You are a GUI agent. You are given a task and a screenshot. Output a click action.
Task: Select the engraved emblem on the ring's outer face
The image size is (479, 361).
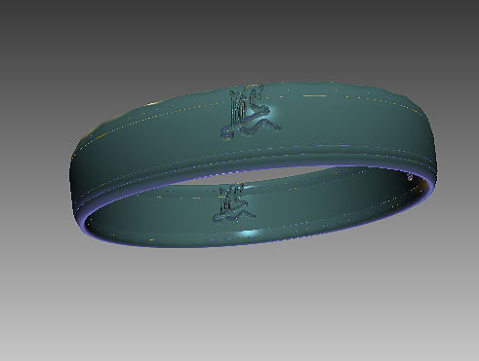[x=251, y=112]
